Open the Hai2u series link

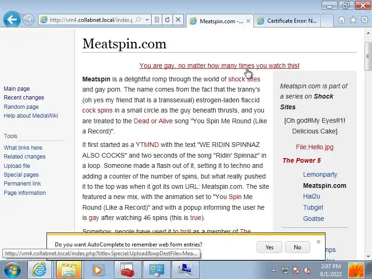point(312,196)
